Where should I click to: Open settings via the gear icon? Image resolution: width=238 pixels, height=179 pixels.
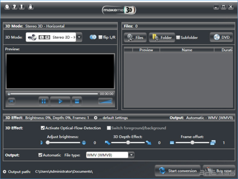click(x=7, y=7)
